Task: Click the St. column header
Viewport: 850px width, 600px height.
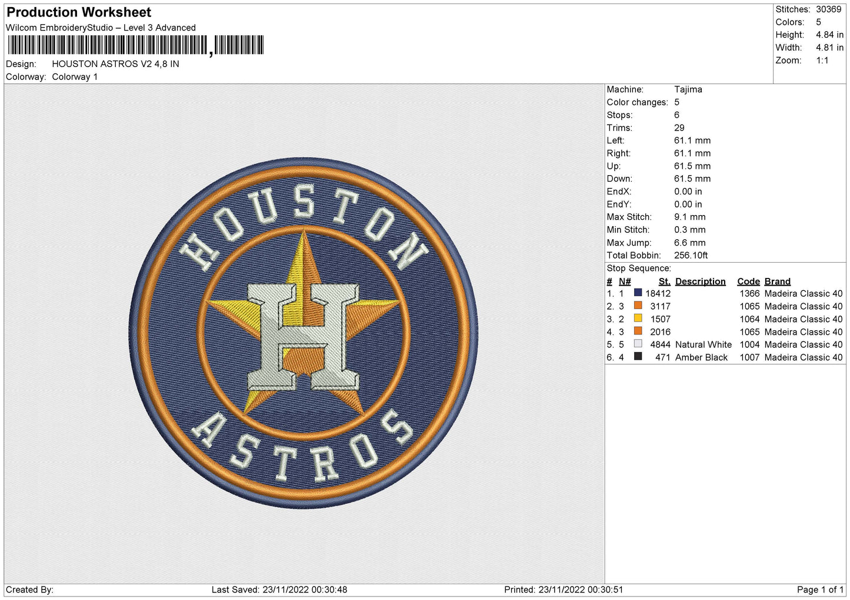Action: click(x=665, y=281)
